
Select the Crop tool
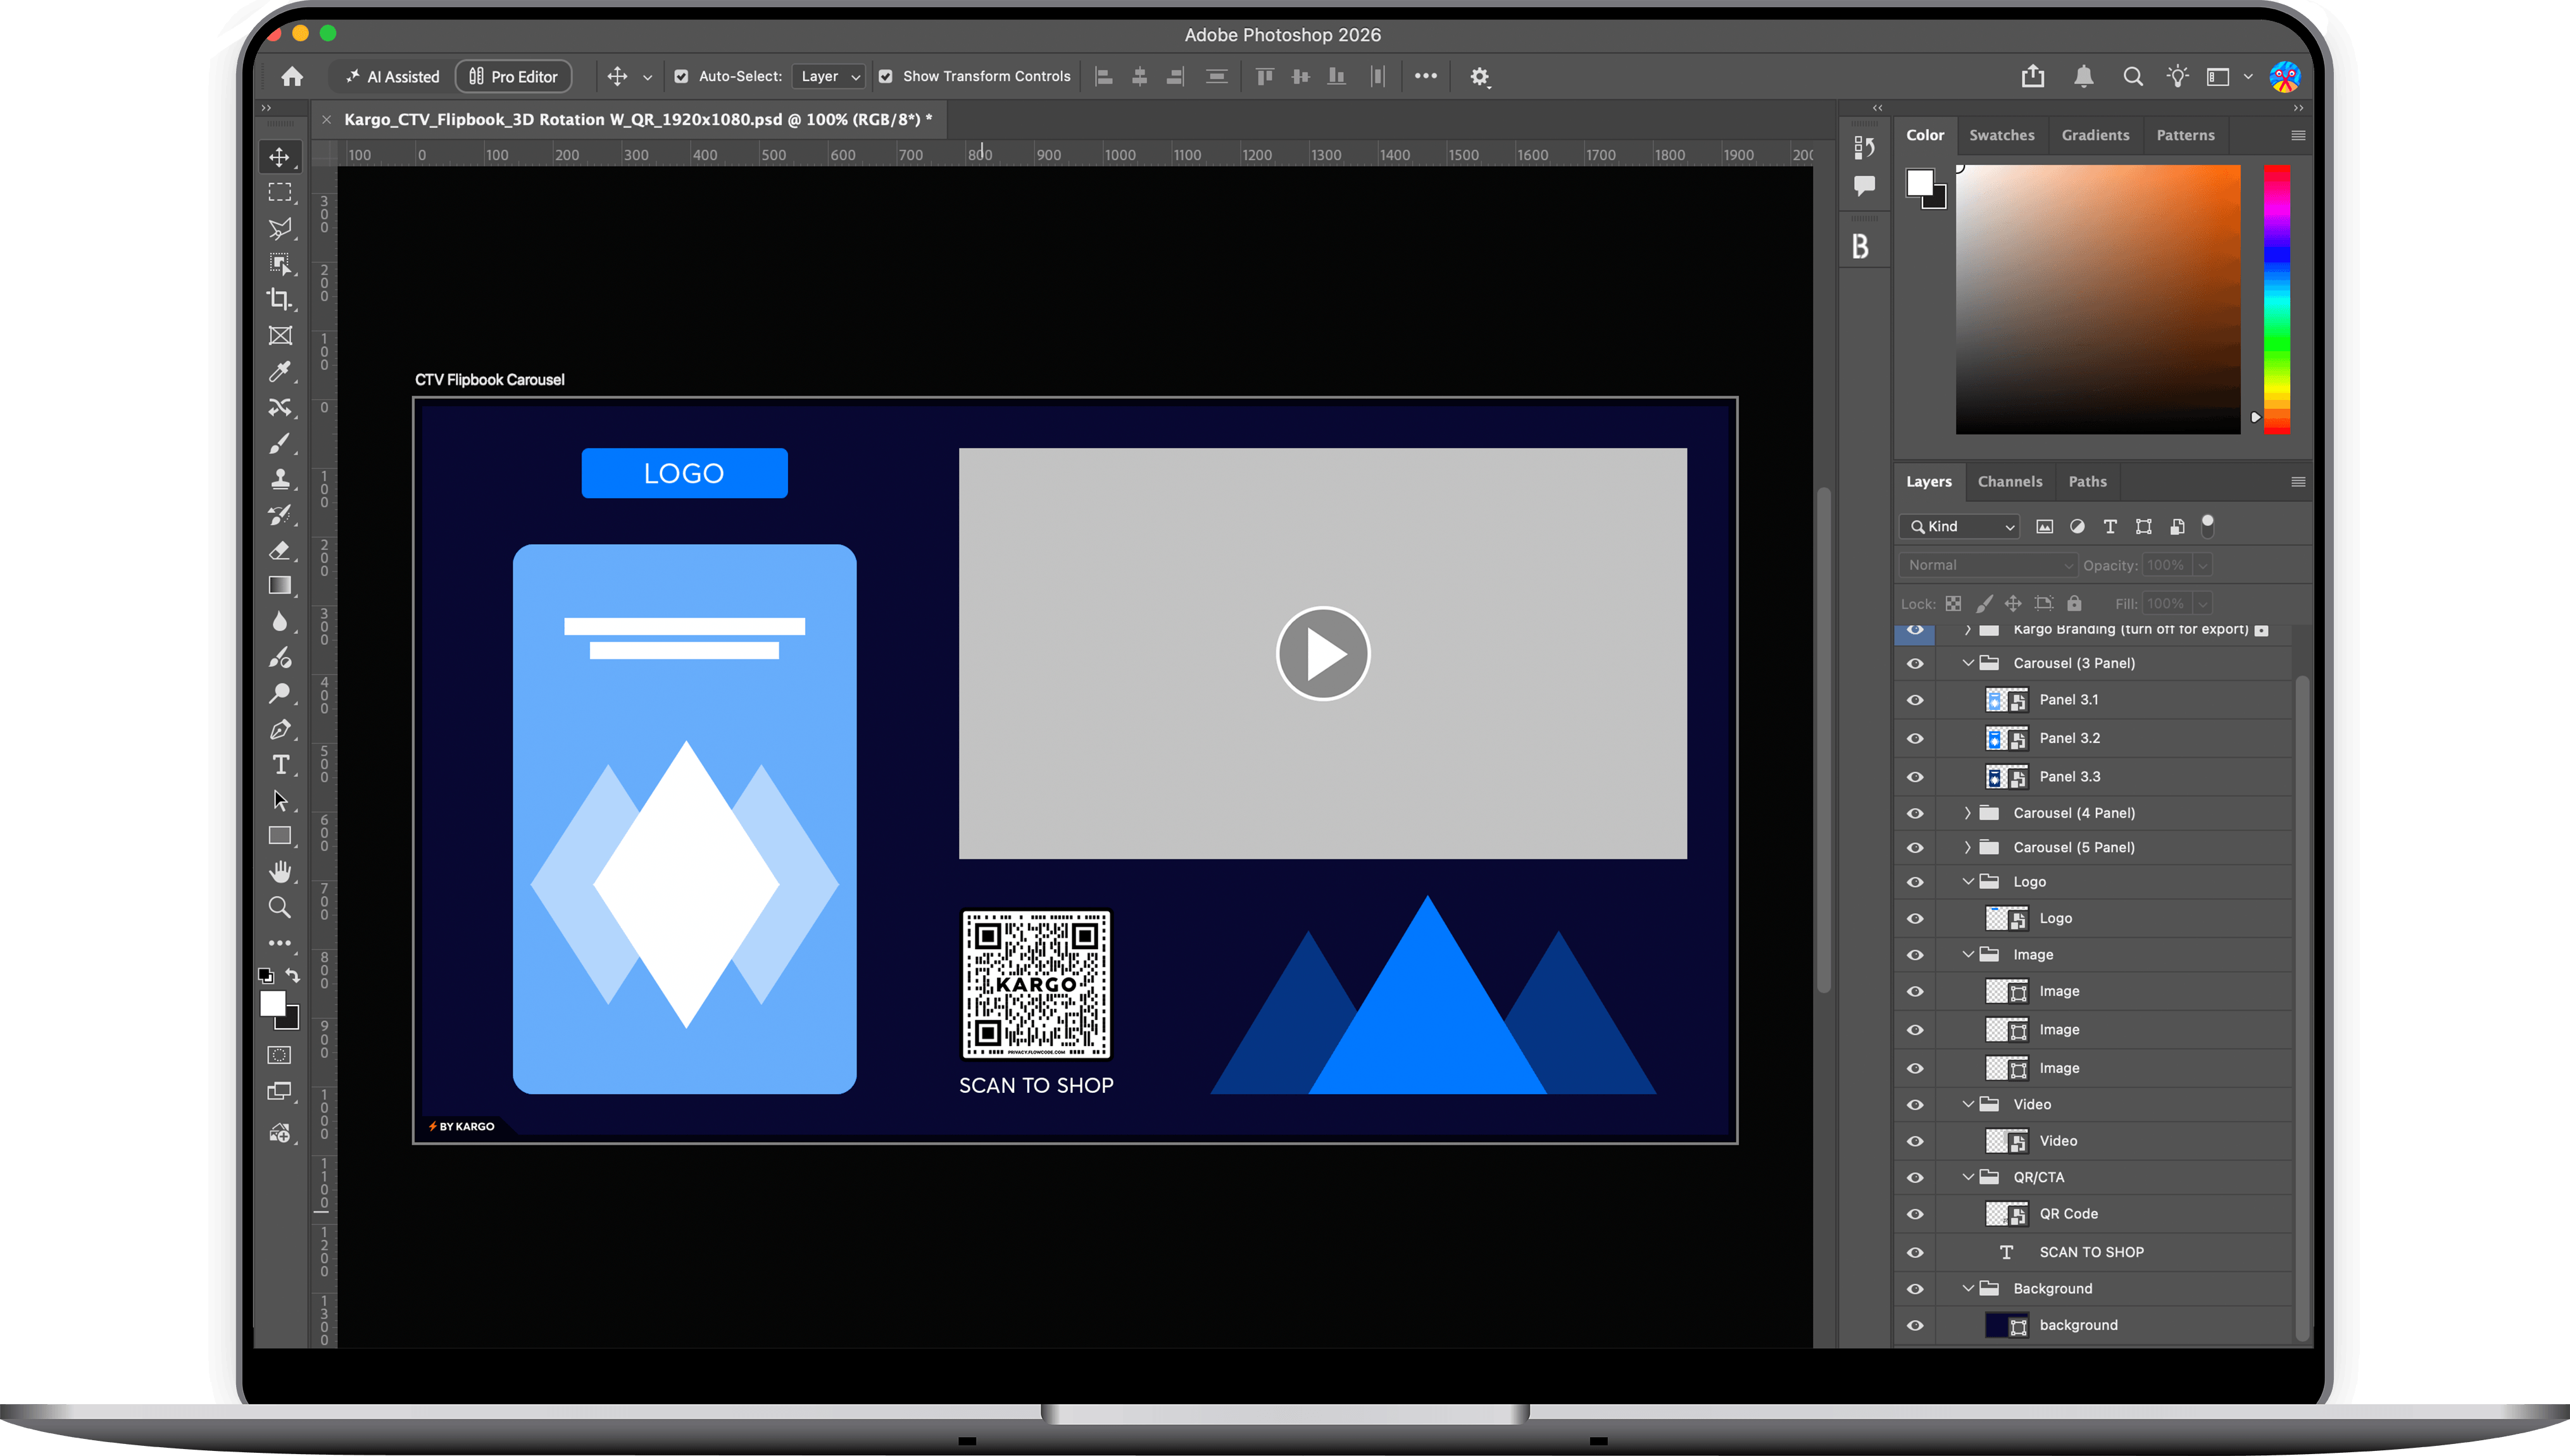tap(280, 299)
